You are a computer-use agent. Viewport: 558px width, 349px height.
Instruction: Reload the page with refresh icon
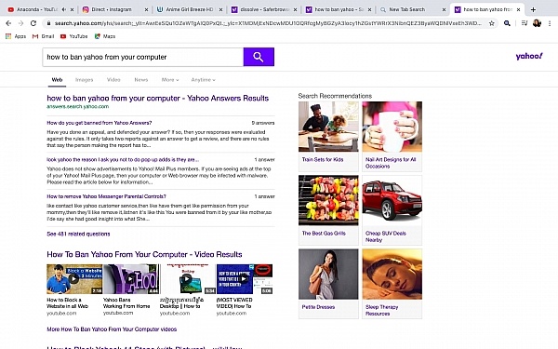click(x=33, y=23)
